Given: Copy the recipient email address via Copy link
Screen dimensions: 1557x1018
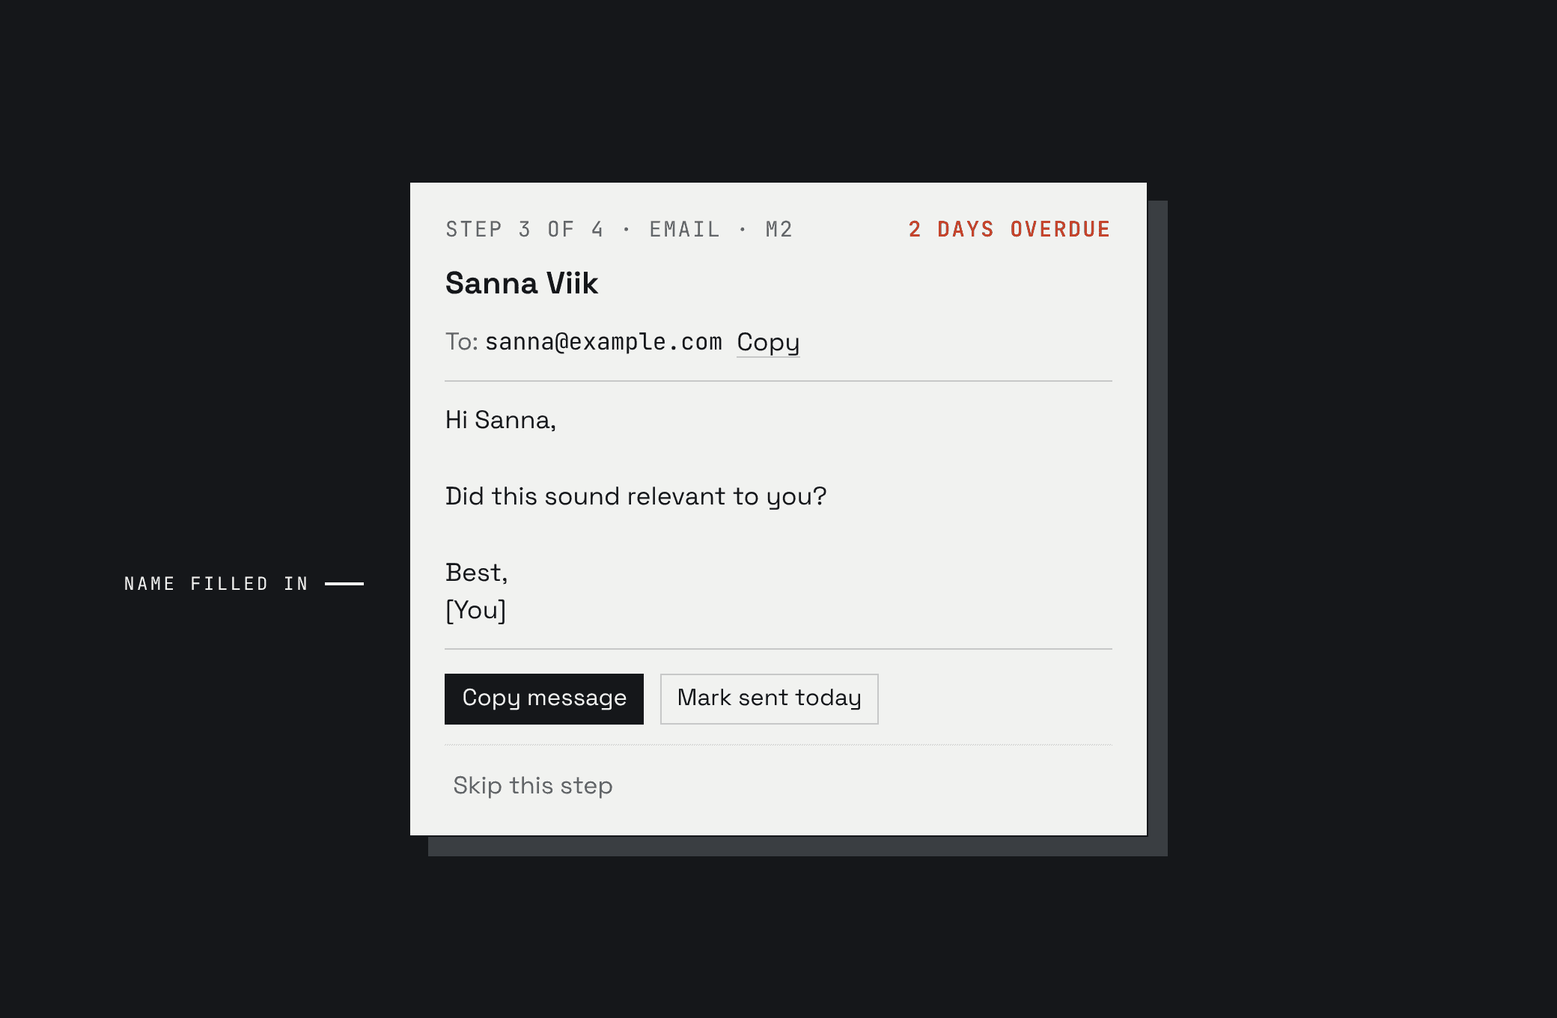Looking at the screenshot, I should pyautogui.click(x=768, y=342).
